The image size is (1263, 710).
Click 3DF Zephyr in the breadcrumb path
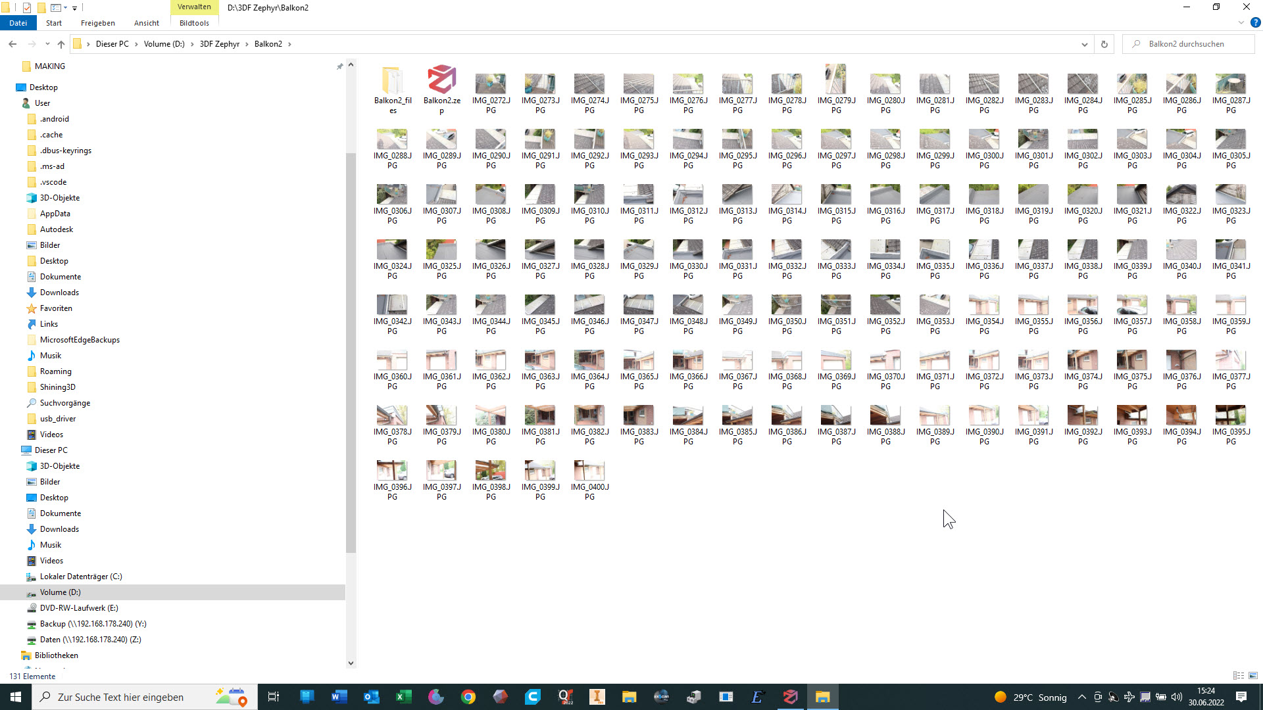pyautogui.click(x=219, y=44)
